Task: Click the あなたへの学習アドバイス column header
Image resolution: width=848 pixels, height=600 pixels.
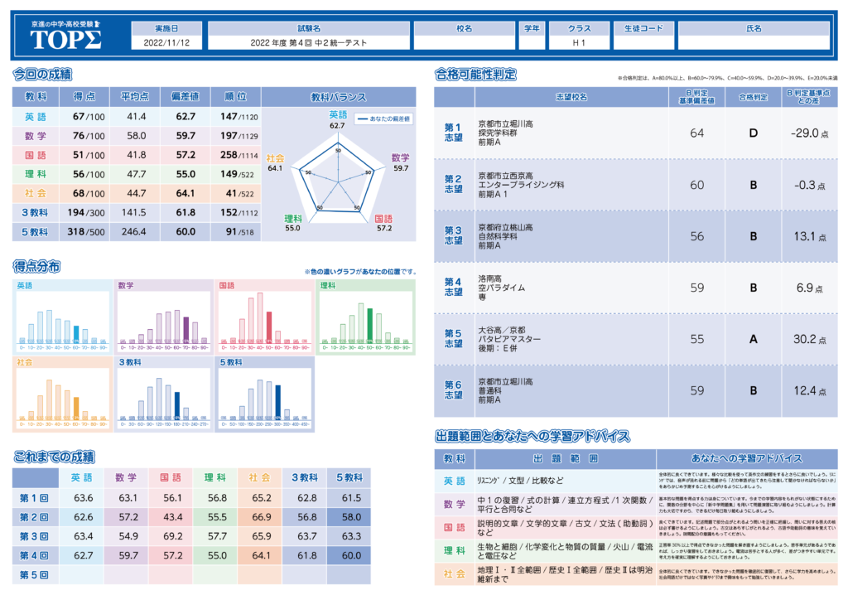Action: click(x=746, y=458)
